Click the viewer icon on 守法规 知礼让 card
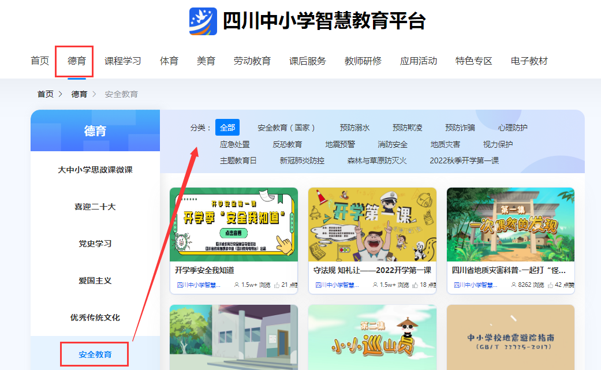 375,285
